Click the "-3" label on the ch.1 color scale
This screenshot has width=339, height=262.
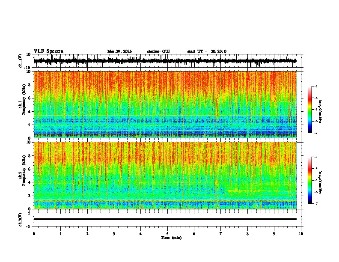pyautogui.click(x=315, y=86)
